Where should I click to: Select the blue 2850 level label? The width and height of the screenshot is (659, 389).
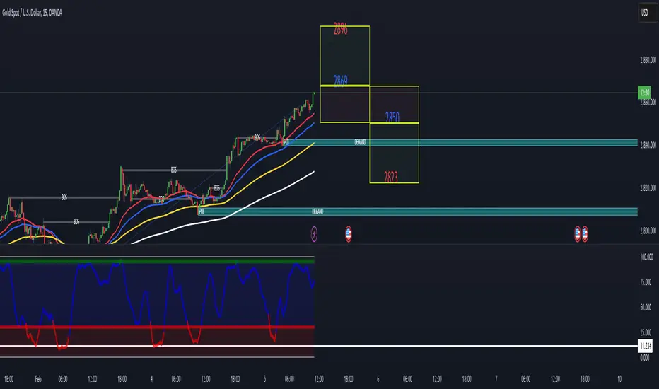click(x=392, y=117)
